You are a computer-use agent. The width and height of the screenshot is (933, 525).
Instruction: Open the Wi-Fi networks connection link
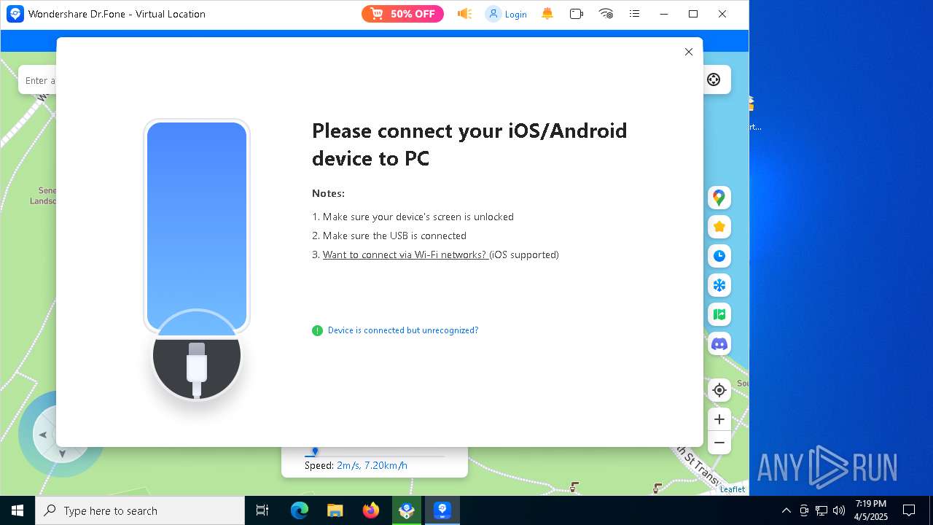point(405,254)
